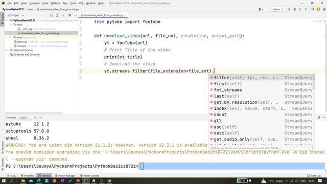Select the Terminal tool window button
This screenshot has width=327, height=184.
pos(44,176)
